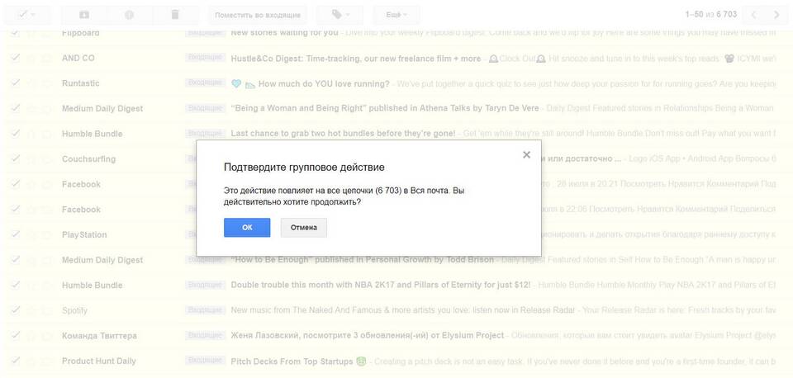This screenshot has height=378, width=793.
Task: Star the How to Be Enough email
Action: click(x=31, y=260)
